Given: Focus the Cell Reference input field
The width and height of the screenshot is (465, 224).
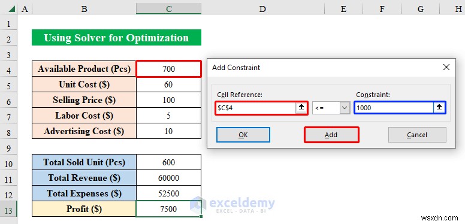Looking at the screenshot, I should click(x=256, y=108).
